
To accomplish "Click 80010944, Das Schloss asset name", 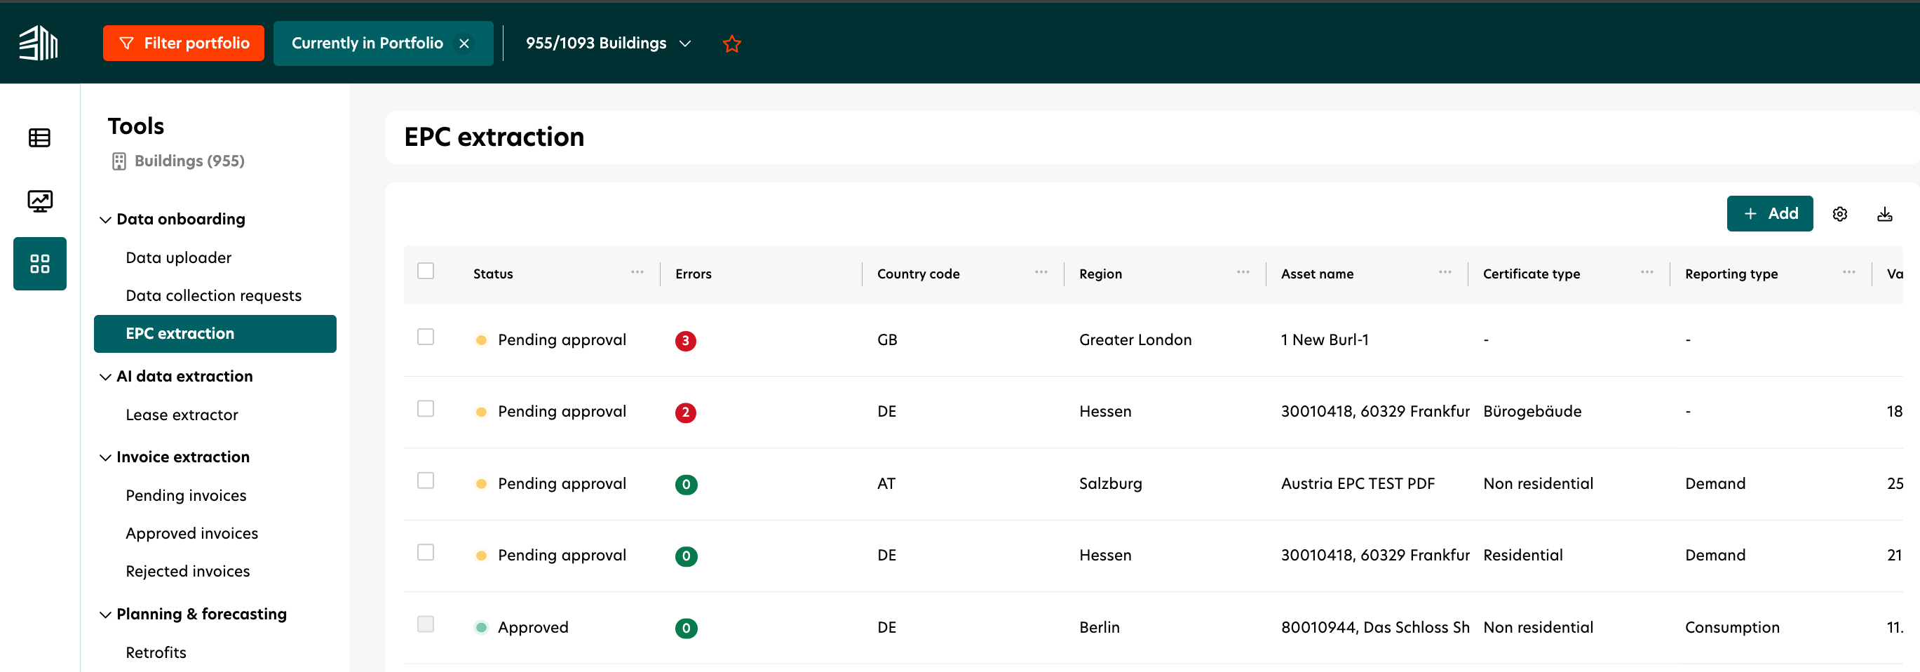I will point(1374,628).
